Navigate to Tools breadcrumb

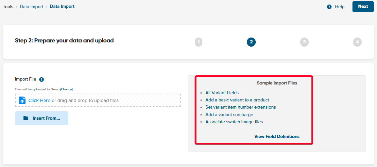click(8, 7)
